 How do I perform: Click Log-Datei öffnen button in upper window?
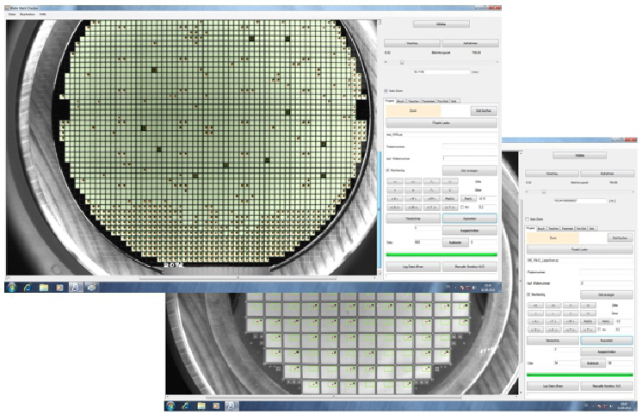click(x=414, y=268)
